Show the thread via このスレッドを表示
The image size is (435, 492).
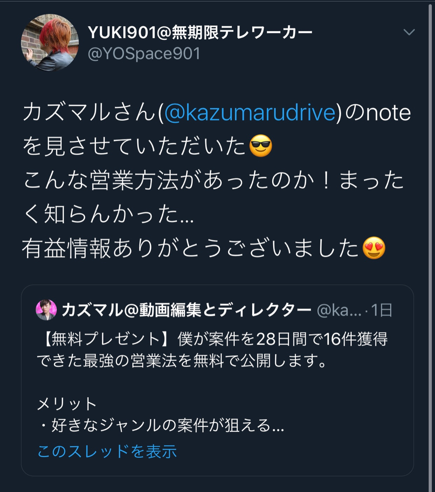107,451
